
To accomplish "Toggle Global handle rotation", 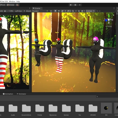I will (x=10, y=5).
